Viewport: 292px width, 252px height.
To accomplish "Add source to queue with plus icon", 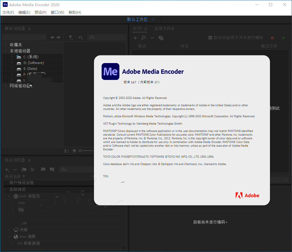I will (x=135, y=38).
